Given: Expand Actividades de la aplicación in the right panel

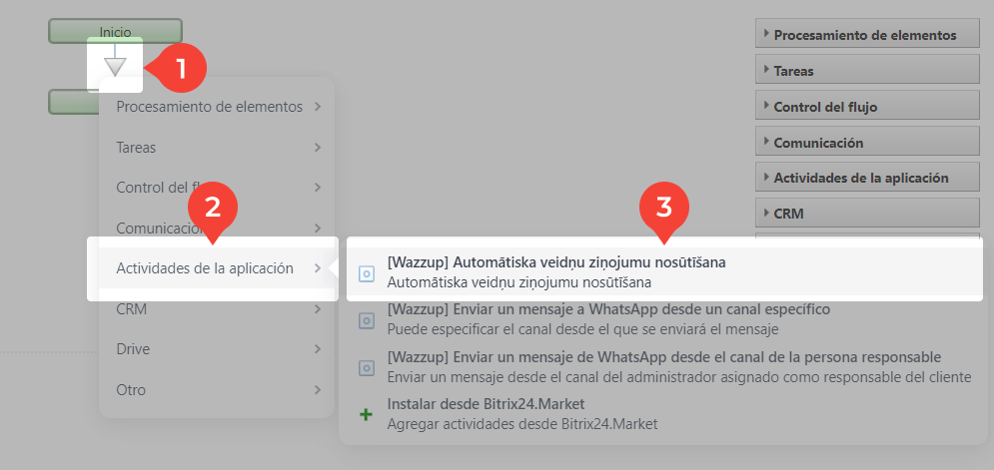Looking at the screenshot, I should tap(866, 179).
